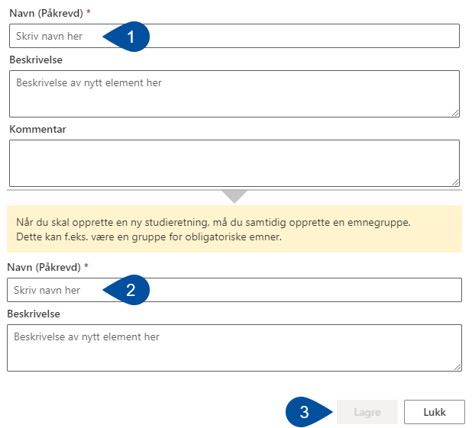This screenshot has height=428, width=472.
Task: Click the yellow emnegruppe info notice
Action: (x=234, y=229)
